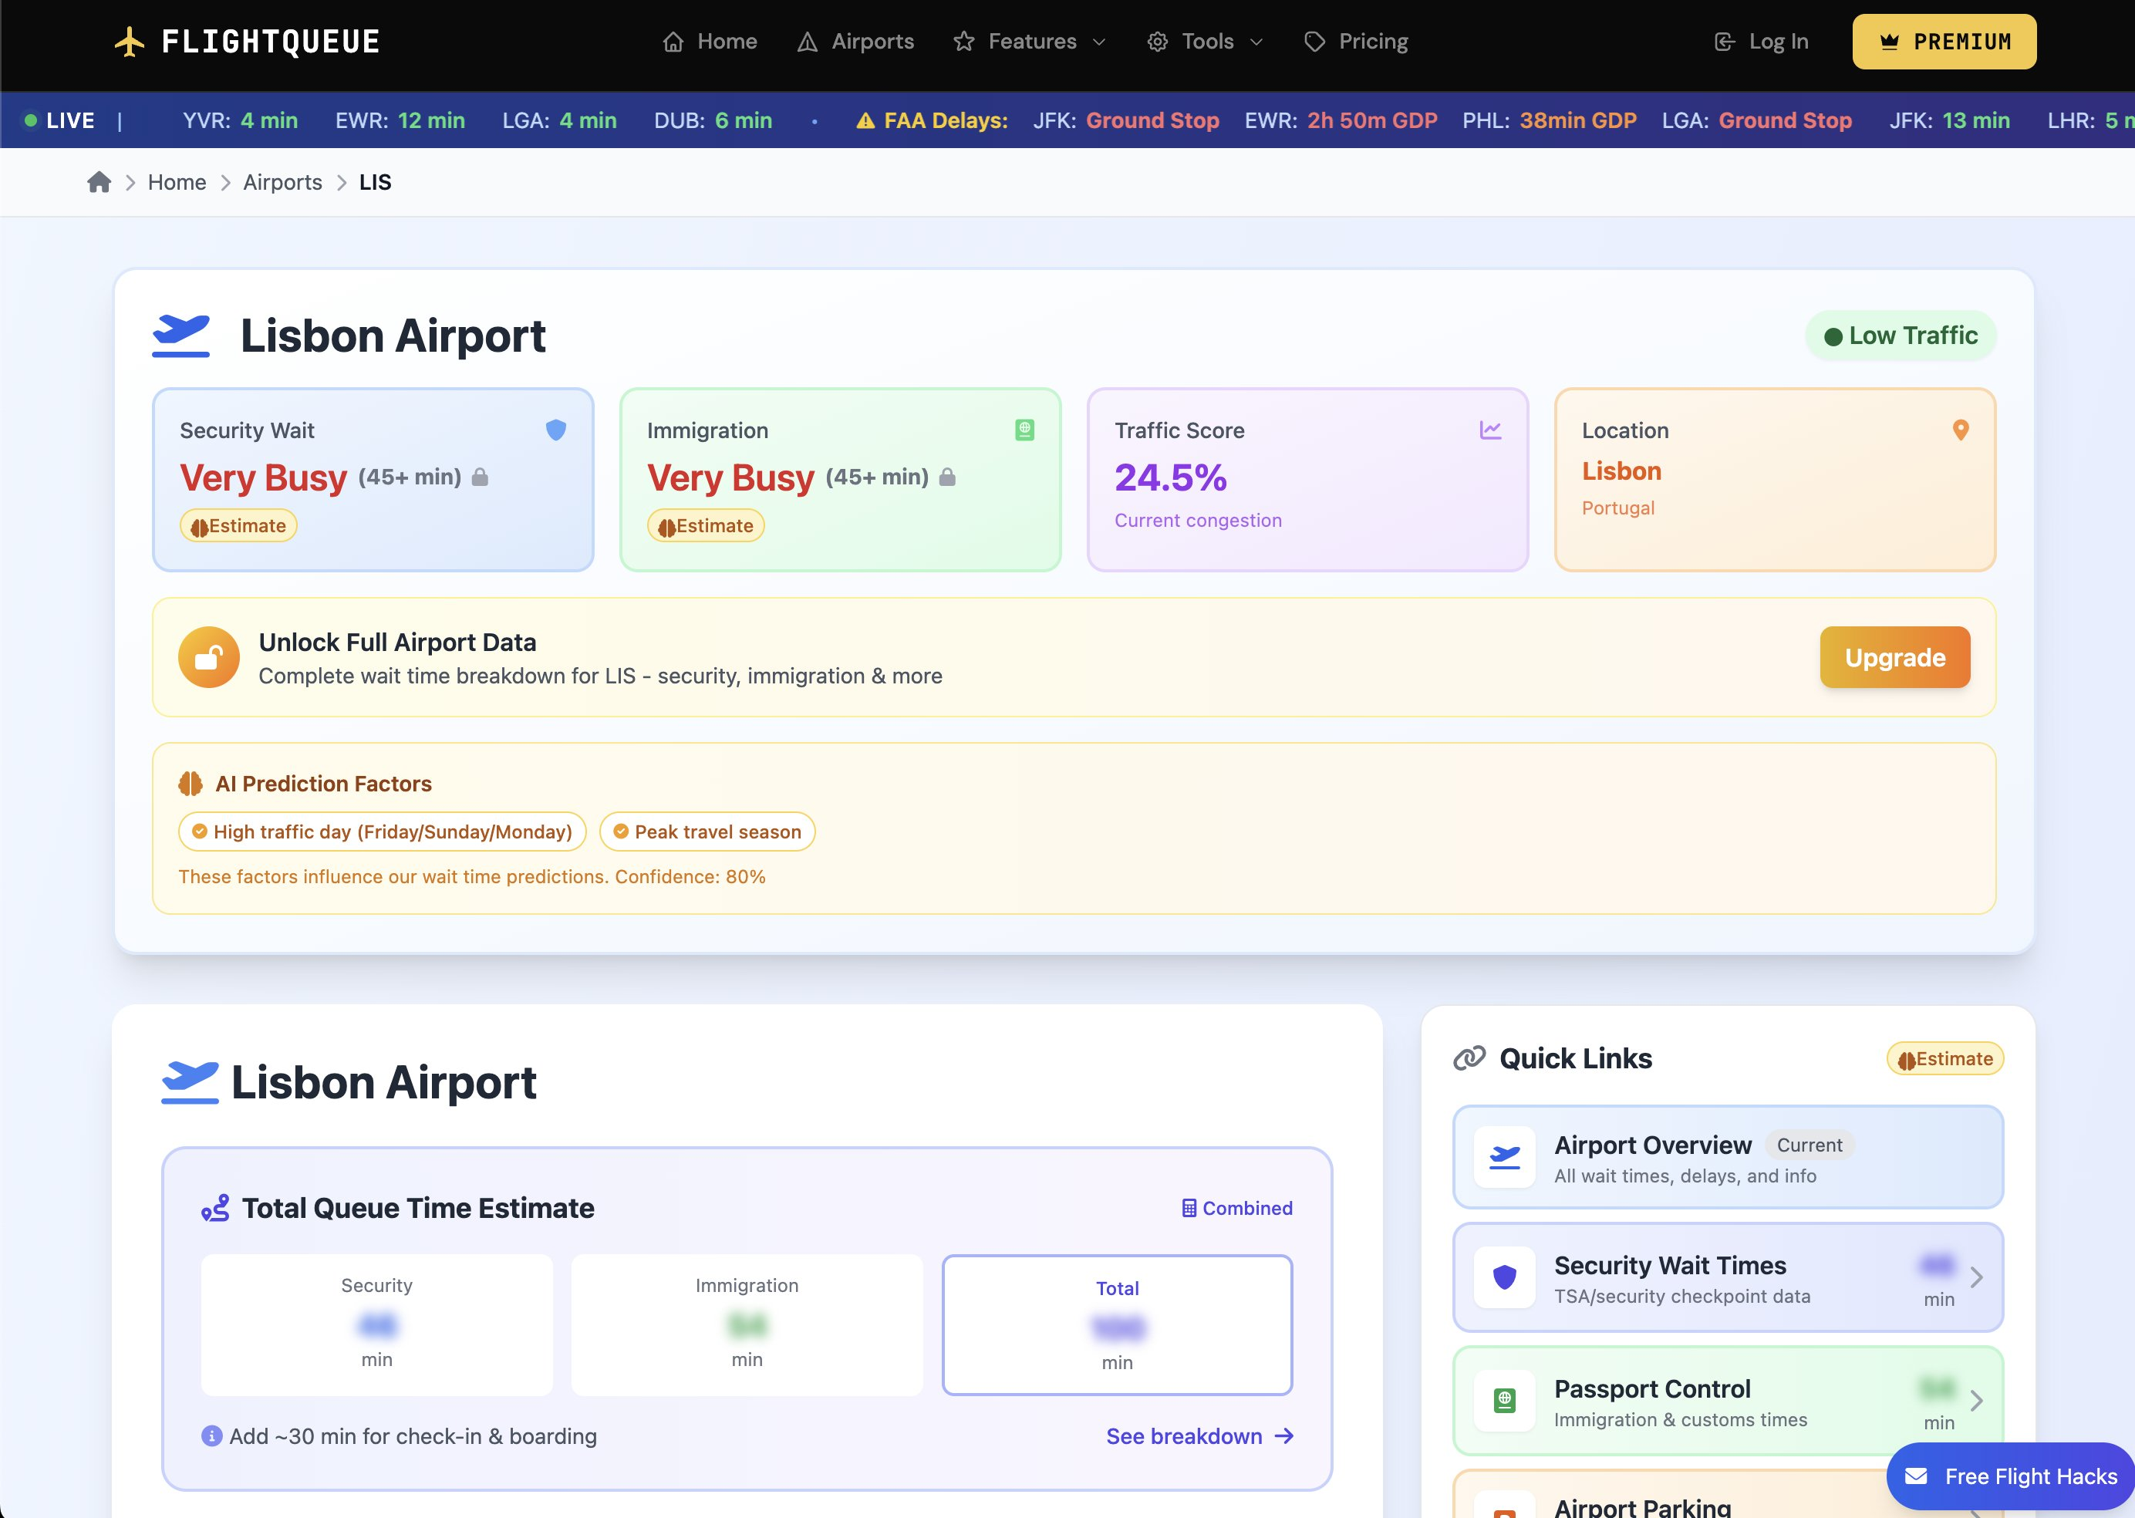The image size is (2135, 1518).
Task: Click the purple Traffic Score percentage display
Action: [1170, 477]
